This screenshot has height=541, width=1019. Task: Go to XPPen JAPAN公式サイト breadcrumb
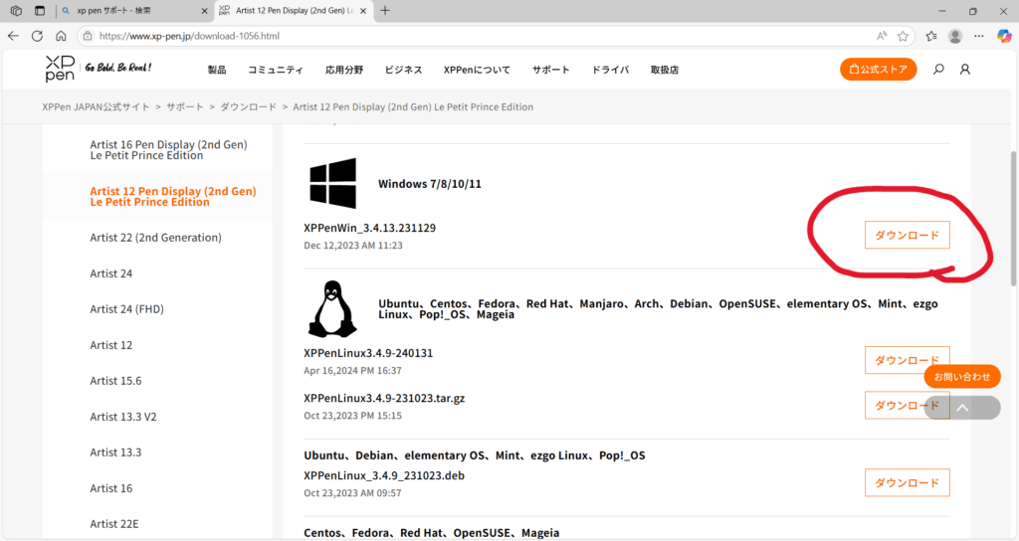pyautogui.click(x=97, y=106)
